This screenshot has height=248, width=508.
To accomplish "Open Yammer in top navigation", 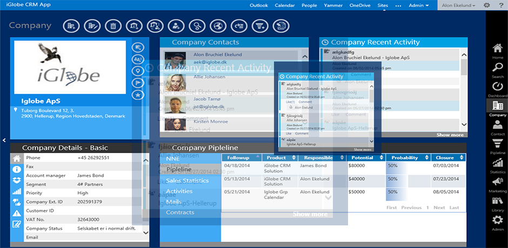I will (333, 5).
